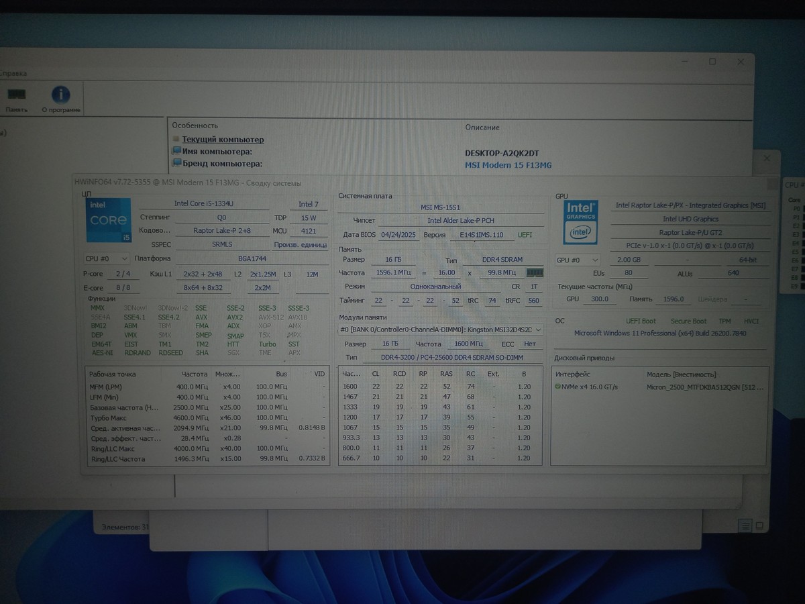The image size is (805, 604).
Task: Click the VID column header in CPU table
Action: 319,374
